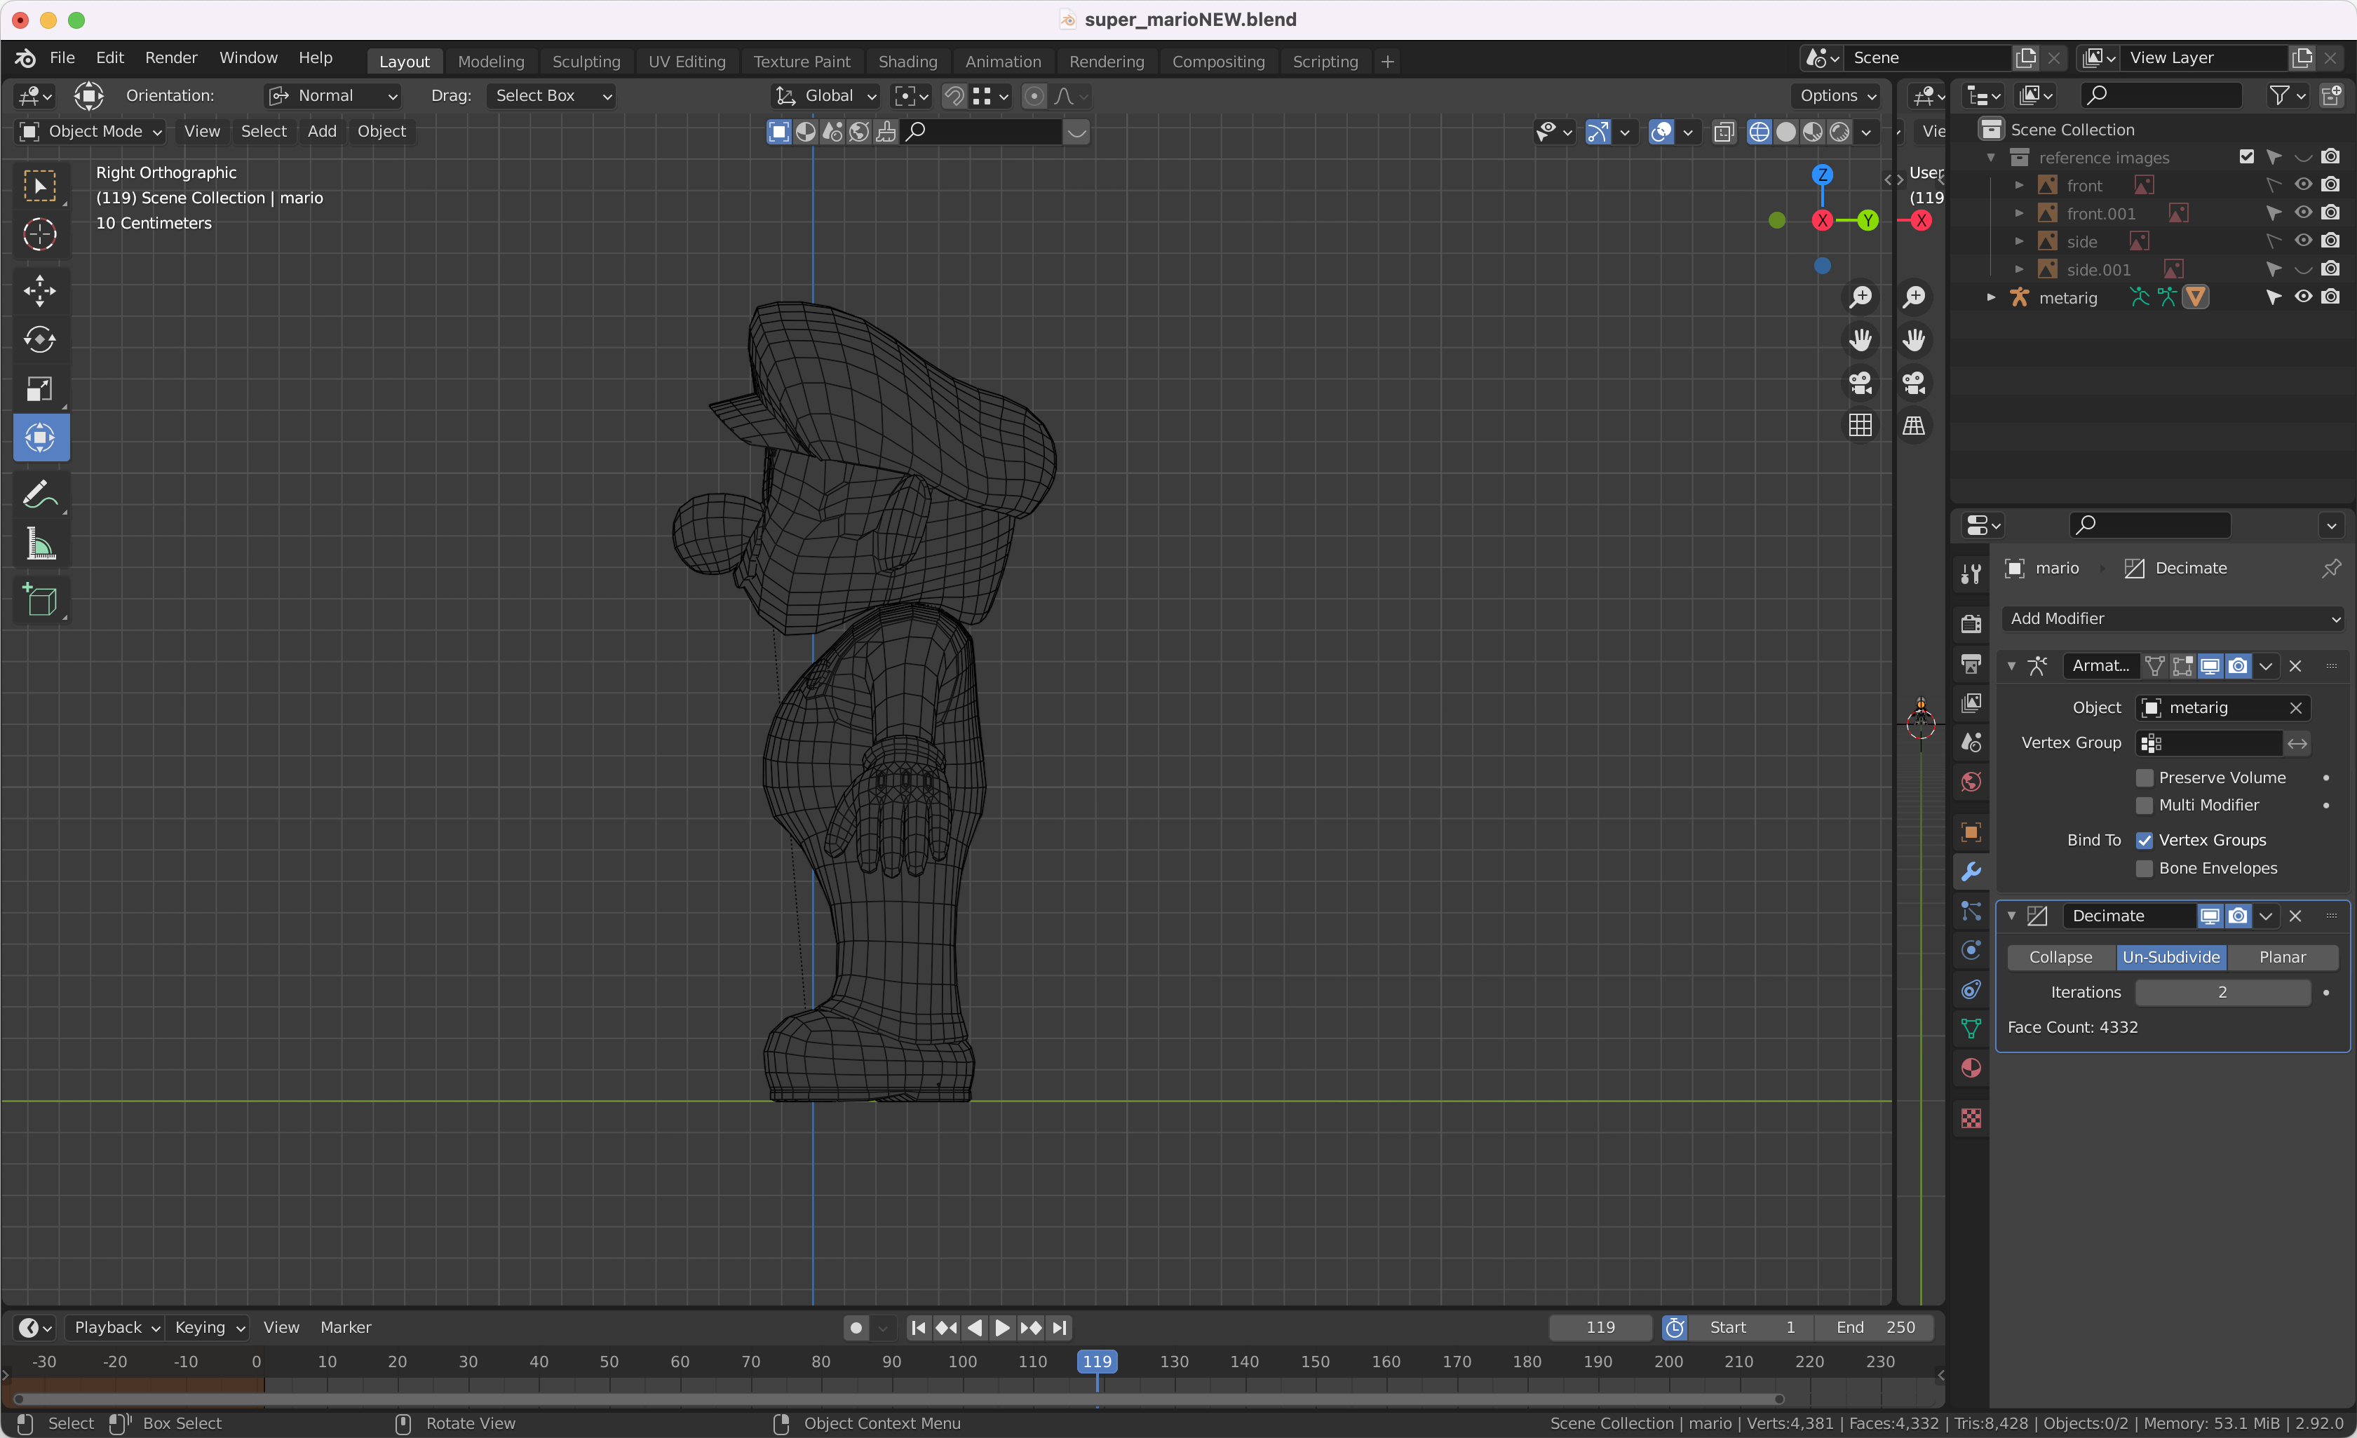Toggle camera view in left viewport
2357x1438 pixels.
(x=1860, y=384)
